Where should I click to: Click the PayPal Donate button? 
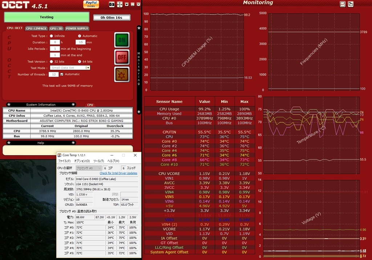pos(91,4)
